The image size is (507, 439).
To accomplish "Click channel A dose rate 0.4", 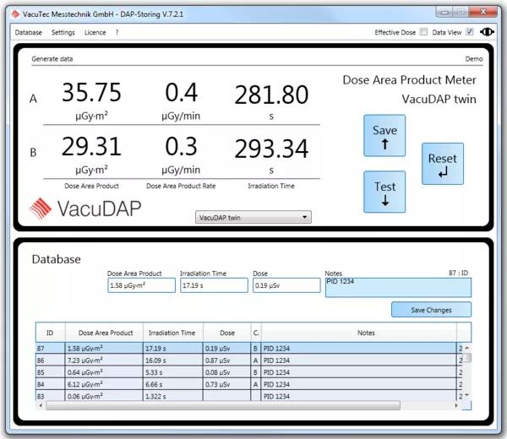I will pyautogui.click(x=181, y=92).
